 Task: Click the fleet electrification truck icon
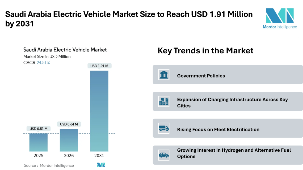point(163,128)
